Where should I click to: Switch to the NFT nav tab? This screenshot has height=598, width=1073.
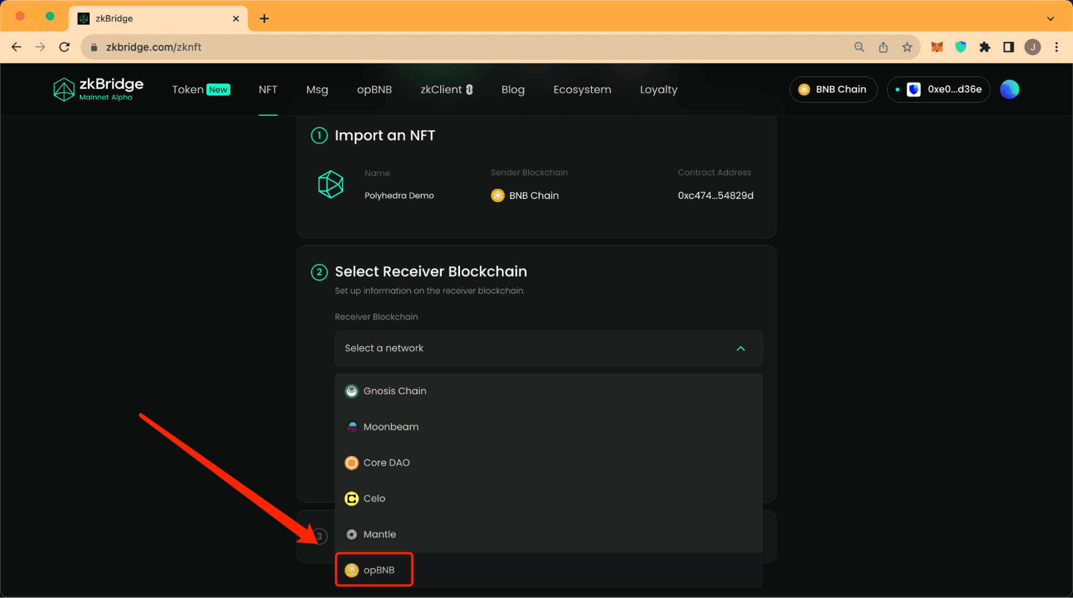268,90
